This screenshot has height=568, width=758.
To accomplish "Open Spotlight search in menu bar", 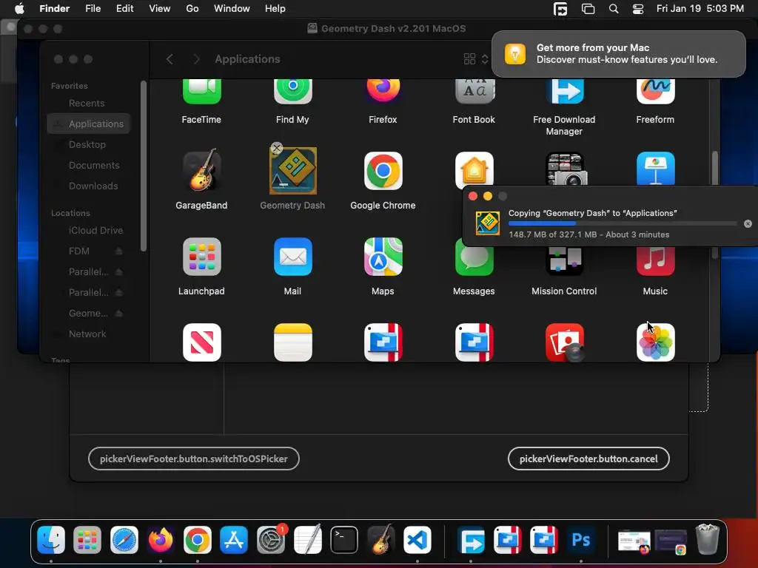I will tap(614, 9).
